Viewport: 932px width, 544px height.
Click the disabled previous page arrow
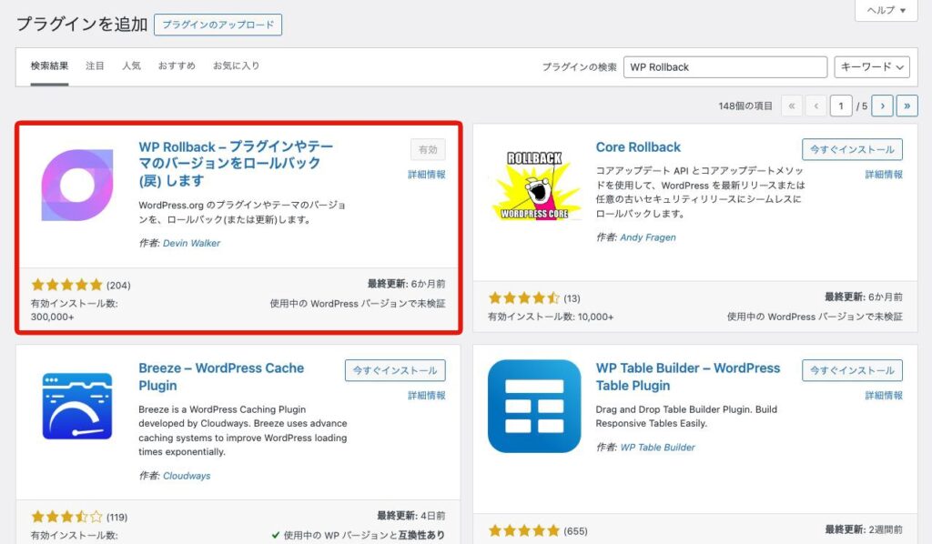816,106
